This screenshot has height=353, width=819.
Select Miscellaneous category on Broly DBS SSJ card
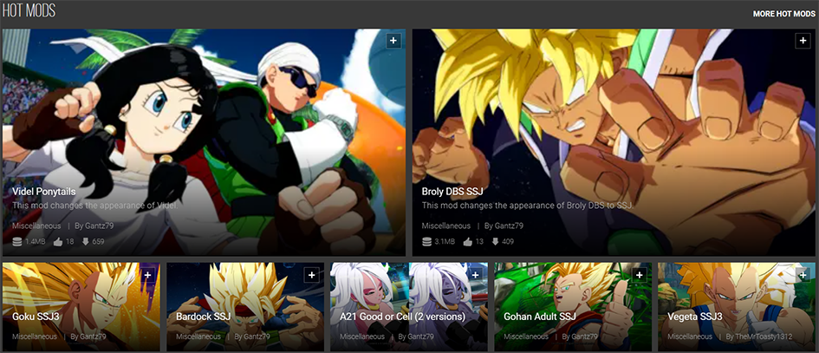[x=446, y=226]
